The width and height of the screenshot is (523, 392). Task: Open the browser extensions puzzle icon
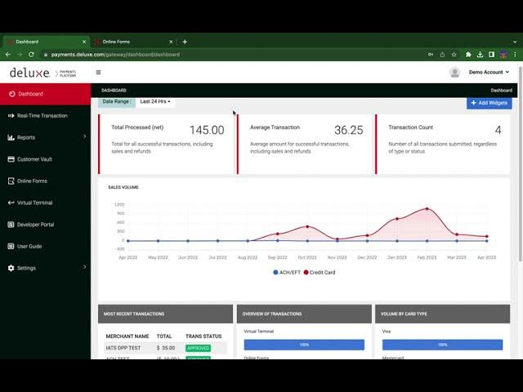click(x=468, y=55)
